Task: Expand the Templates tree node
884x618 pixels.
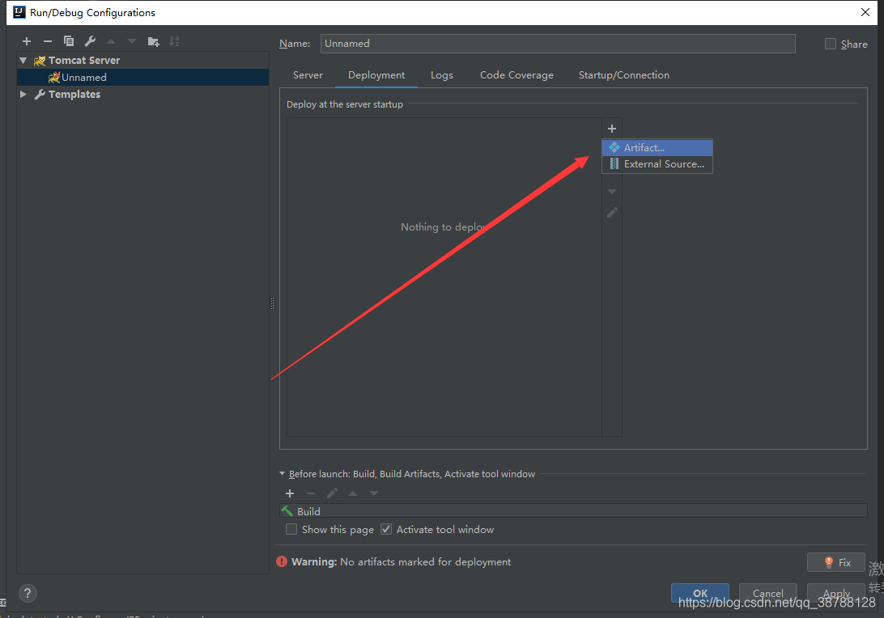Action: click(x=23, y=94)
